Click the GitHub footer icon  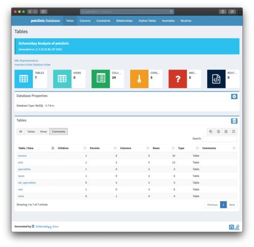(x=231, y=227)
